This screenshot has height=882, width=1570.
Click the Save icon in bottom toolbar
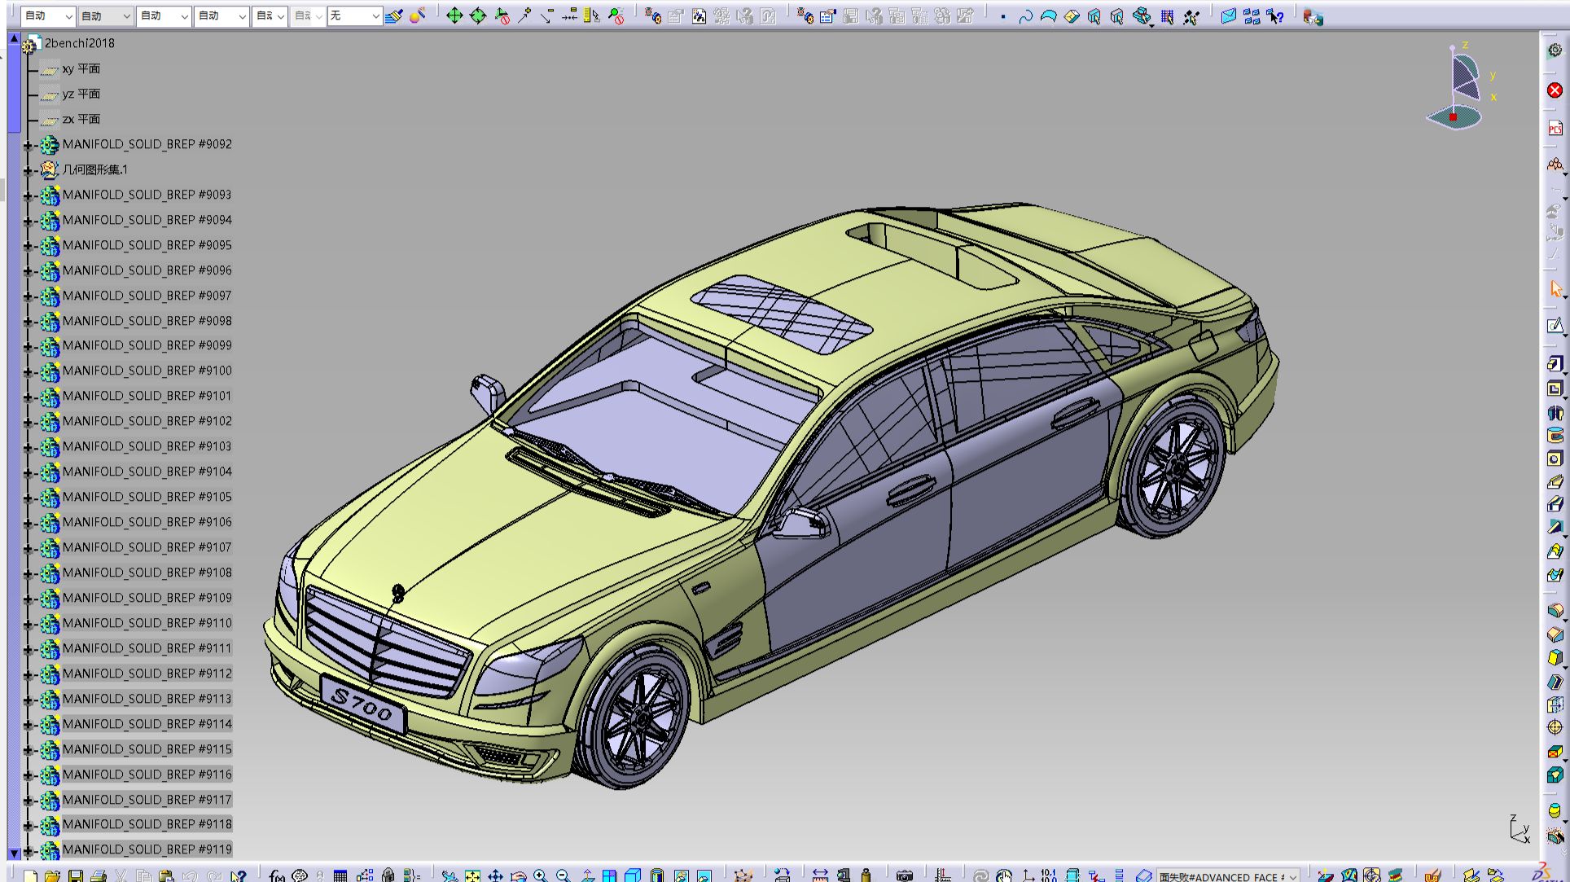click(75, 875)
